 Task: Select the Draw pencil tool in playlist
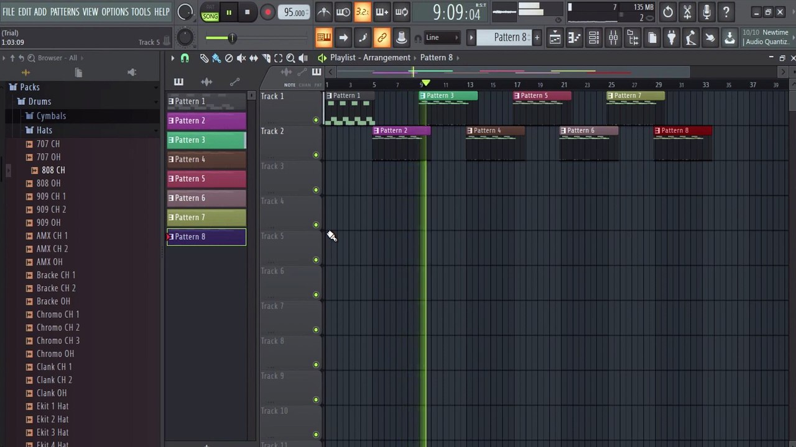[204, 58]
